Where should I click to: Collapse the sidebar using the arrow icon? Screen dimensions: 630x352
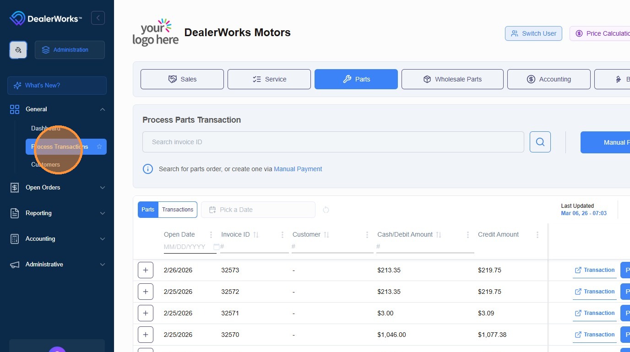click(x=98, y=18)
